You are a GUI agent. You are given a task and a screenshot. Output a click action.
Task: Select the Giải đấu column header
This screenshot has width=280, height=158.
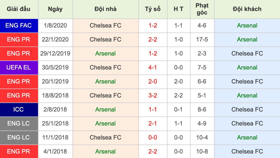tap(19, 9)
